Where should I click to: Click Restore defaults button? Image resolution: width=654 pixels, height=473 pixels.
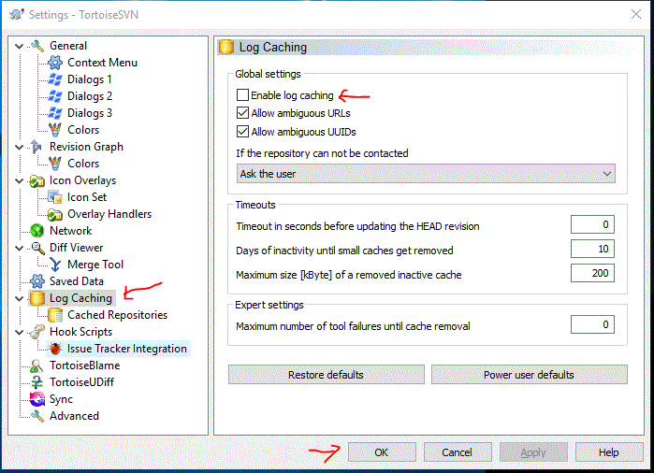(327, 375)
